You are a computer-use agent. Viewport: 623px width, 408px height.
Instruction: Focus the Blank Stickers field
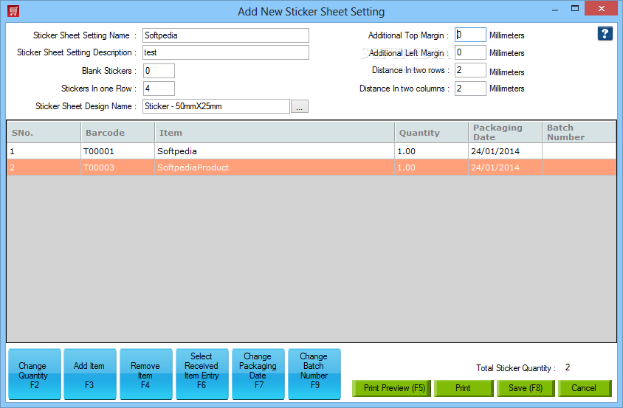point(159,71)
